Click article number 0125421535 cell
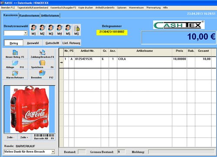217x157 pixels. pos(88,62)
